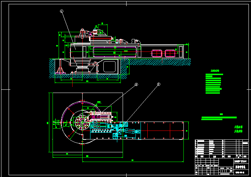The image size is (251, 177).
Task: Select the large magenta rounded opening in side view
Action: (x=115, y=52)
